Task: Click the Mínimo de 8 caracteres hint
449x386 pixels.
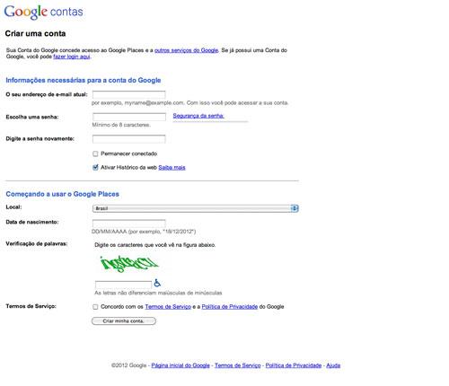Action: click(121, 125)
